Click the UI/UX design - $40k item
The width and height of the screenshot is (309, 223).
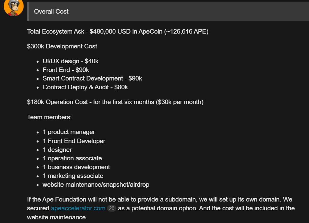[70, 61]
